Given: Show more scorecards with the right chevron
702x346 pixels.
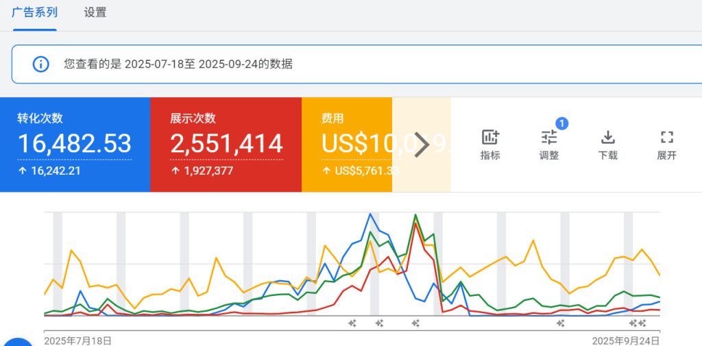Looking at the screenshot, I should pyautogui.click(x=422, y=144).
